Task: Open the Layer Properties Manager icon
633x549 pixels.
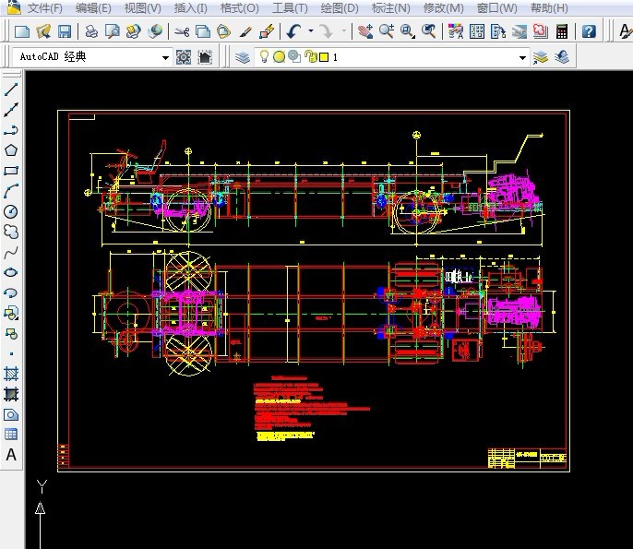Action: pos(242,57)
